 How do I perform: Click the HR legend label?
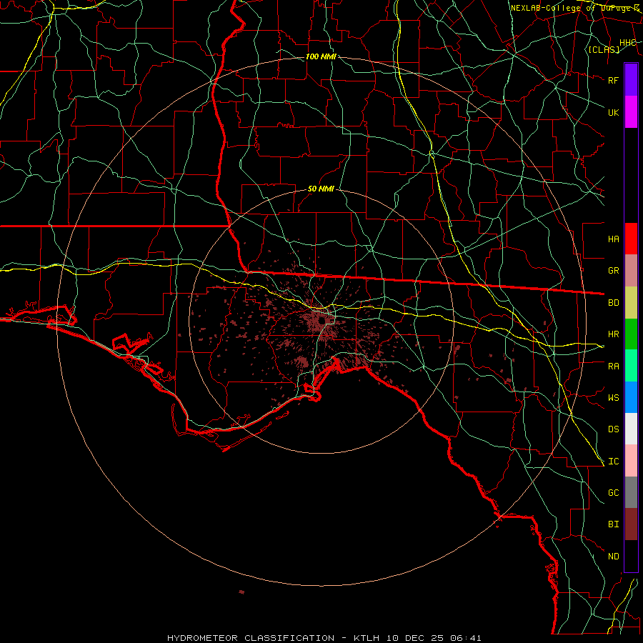614,334
